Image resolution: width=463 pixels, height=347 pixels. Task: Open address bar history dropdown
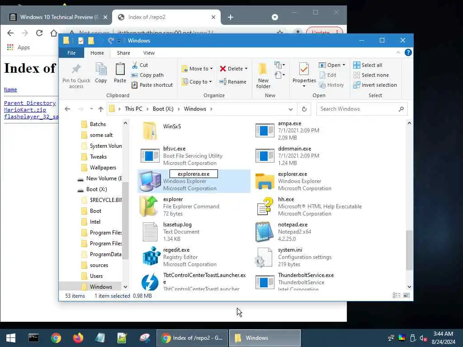pyautogui.click(x=291, y=109)
